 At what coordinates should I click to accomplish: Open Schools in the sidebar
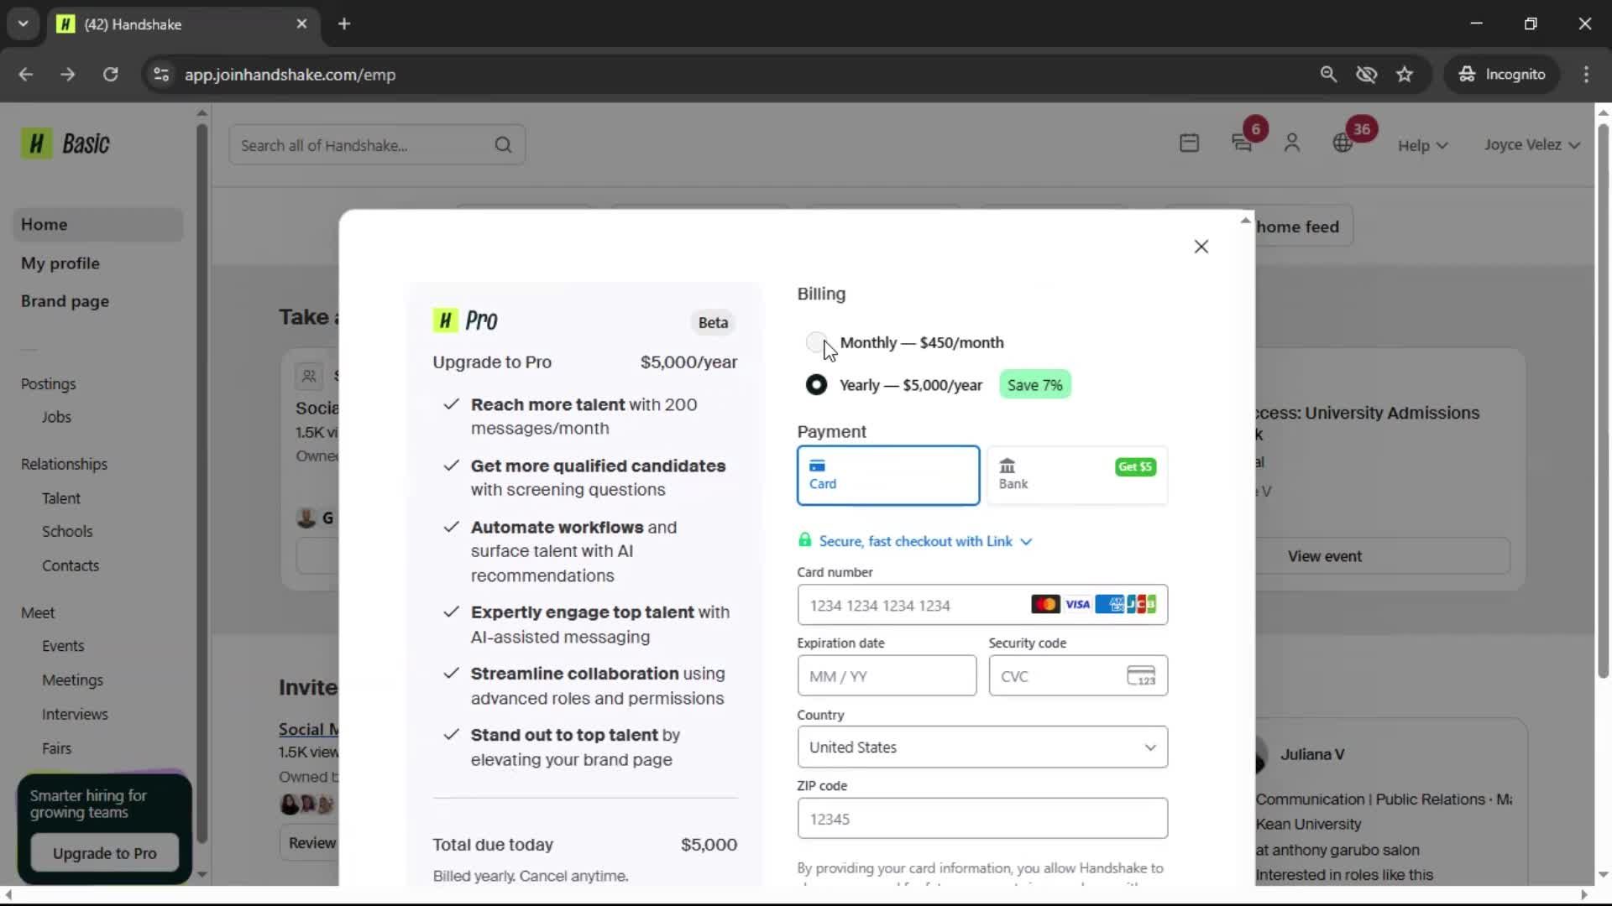pyautogui.click(x=67, y=532)
